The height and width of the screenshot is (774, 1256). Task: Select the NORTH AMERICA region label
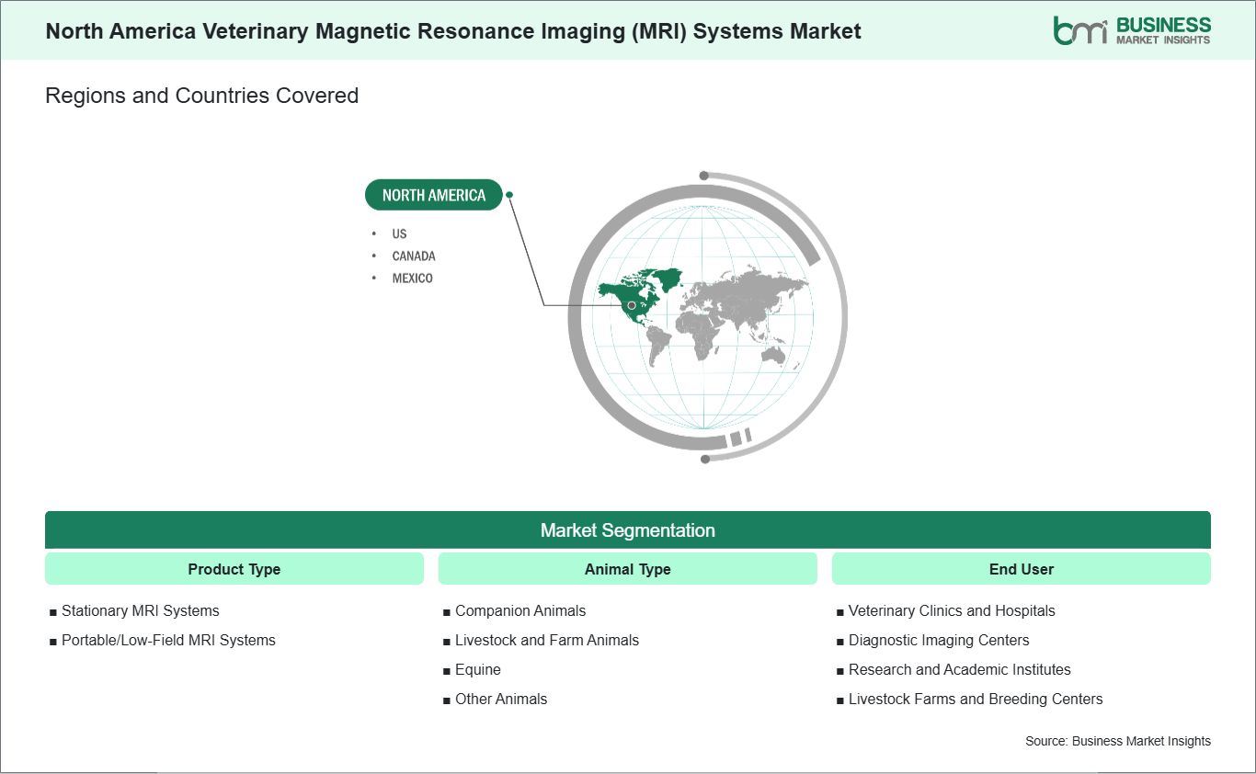pyautogui.click(x=434, y=195)
